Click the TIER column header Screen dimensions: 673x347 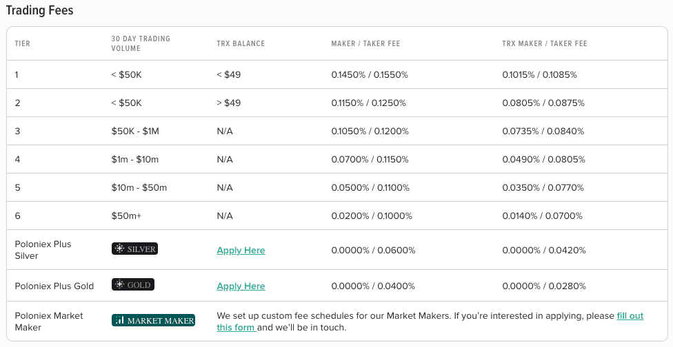(x=22, y=43)
